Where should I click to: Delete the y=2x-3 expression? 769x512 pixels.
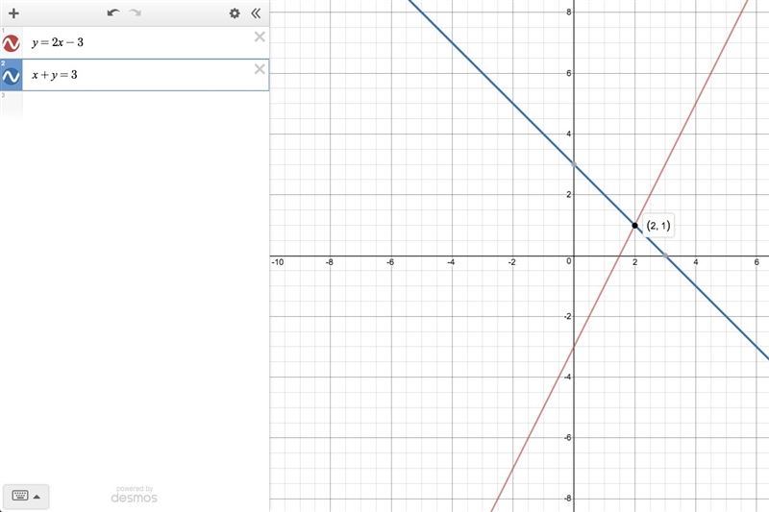[260, 37]
